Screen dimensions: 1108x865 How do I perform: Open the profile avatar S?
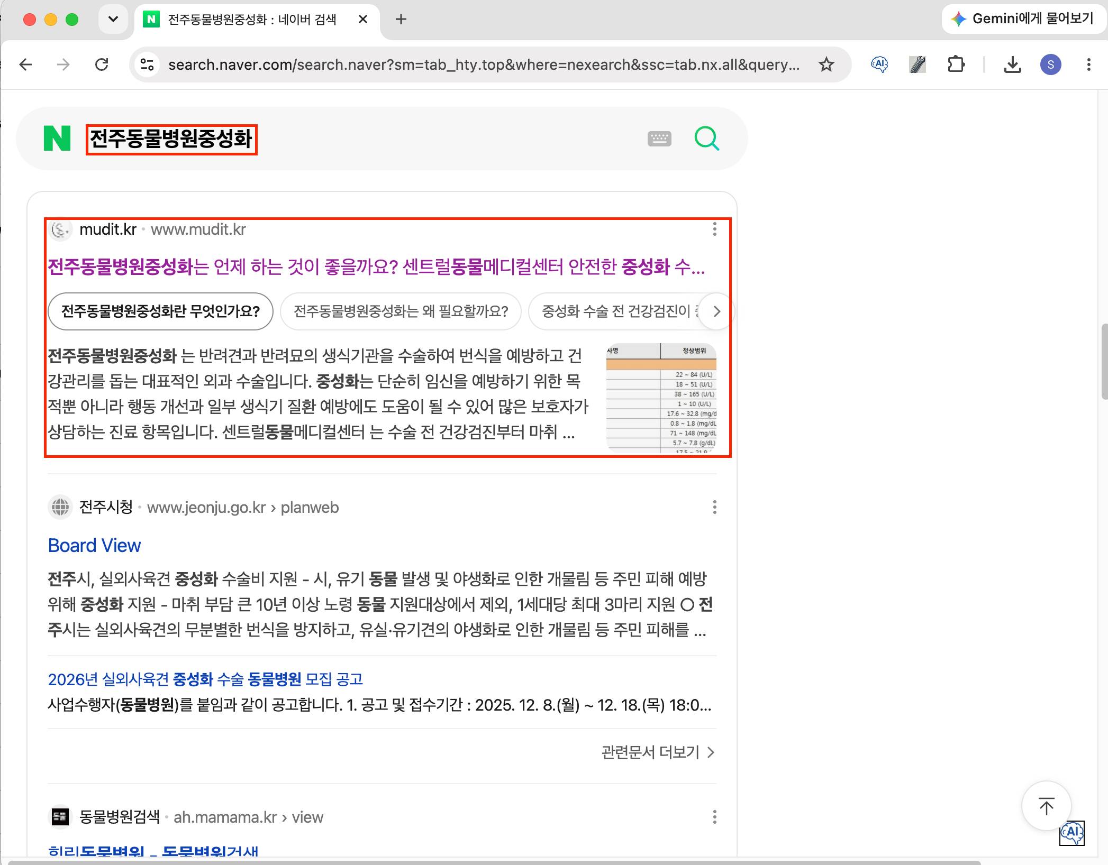click(1050, 65)
